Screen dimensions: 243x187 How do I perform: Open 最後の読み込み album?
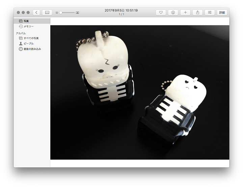pyautogui.click(x=32, y=49)
